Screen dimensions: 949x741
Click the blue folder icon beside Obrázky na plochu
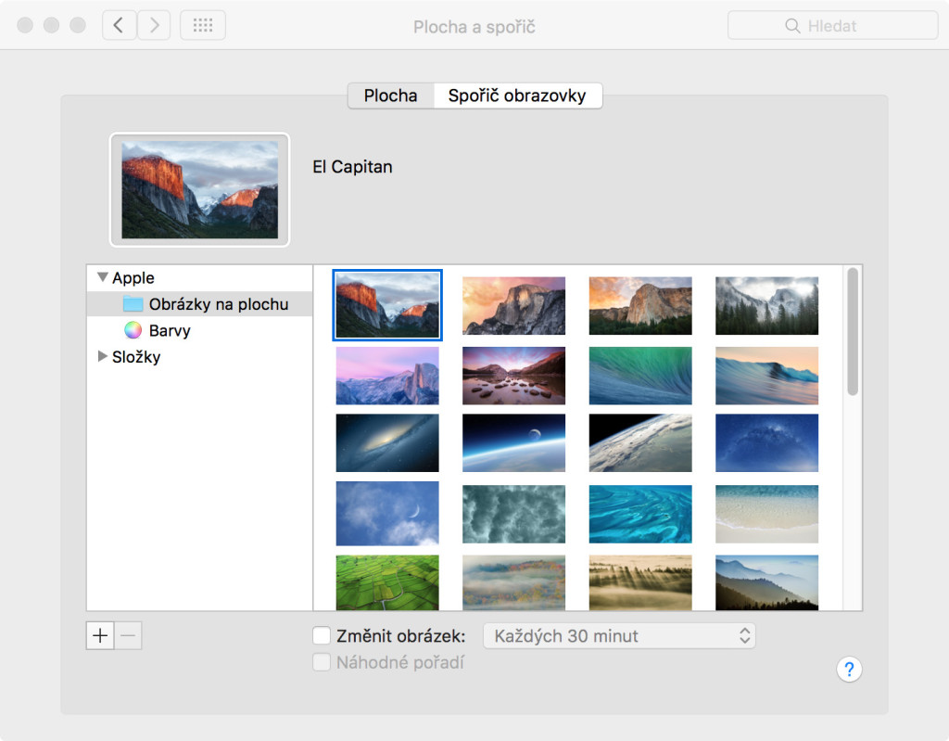[x=133, y=304]
